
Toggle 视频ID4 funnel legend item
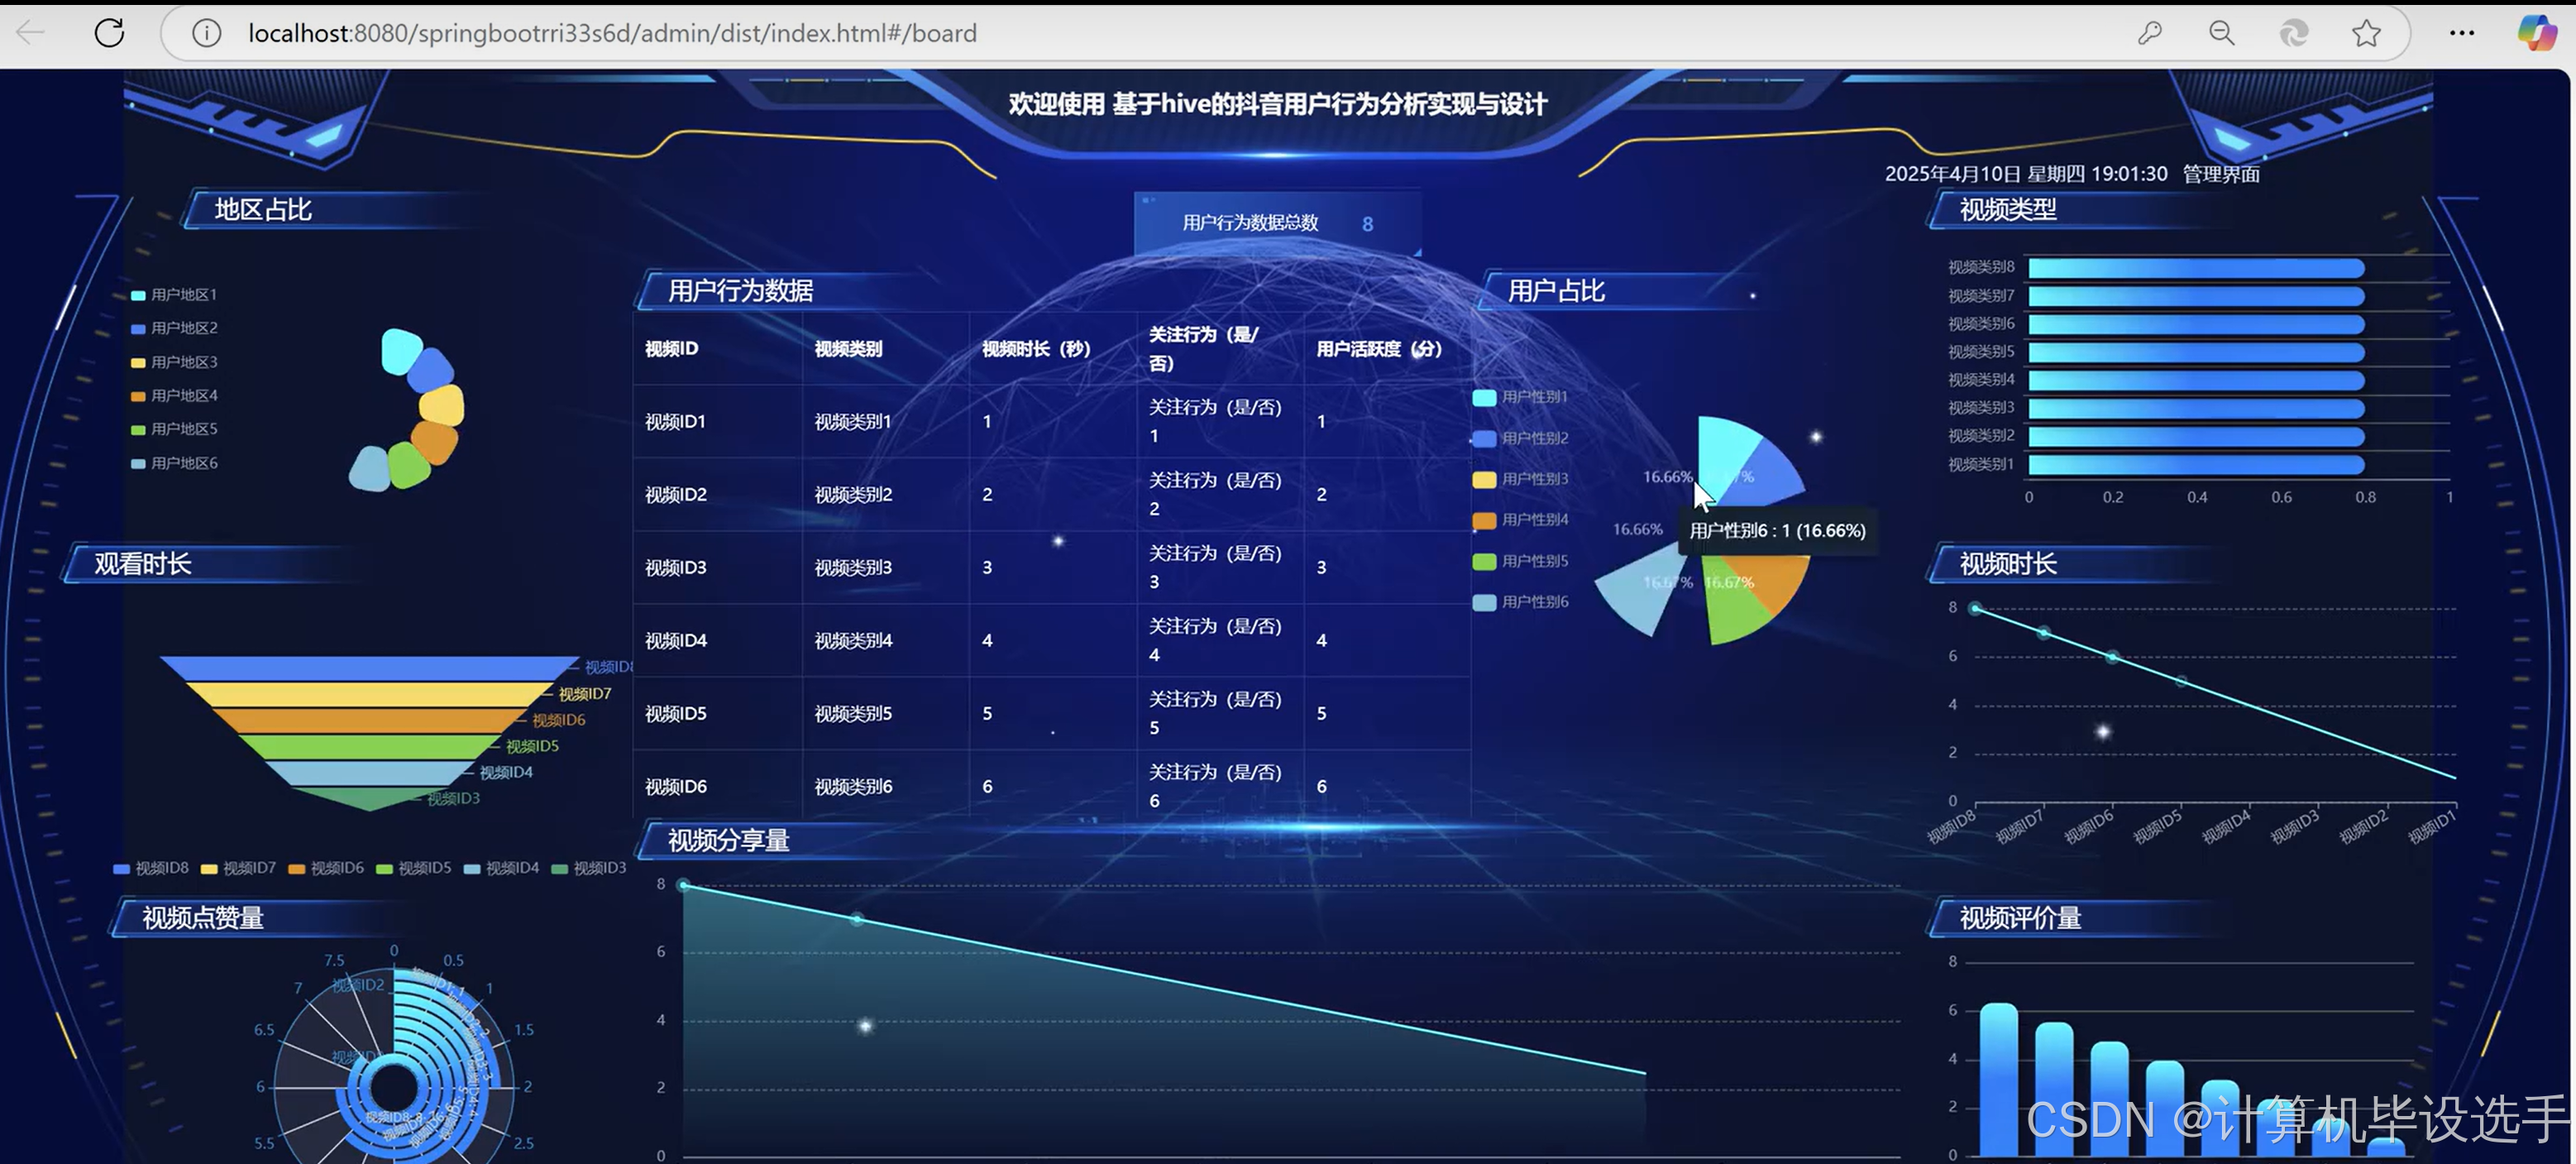(501, 868)
